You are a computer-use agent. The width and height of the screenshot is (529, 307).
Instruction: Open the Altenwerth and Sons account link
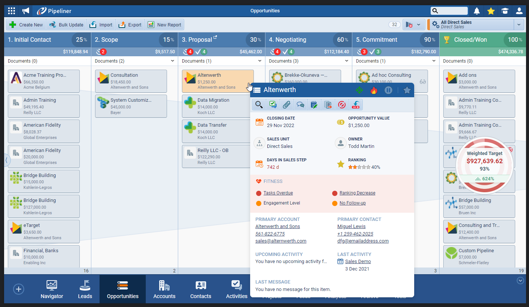[277, 227]
